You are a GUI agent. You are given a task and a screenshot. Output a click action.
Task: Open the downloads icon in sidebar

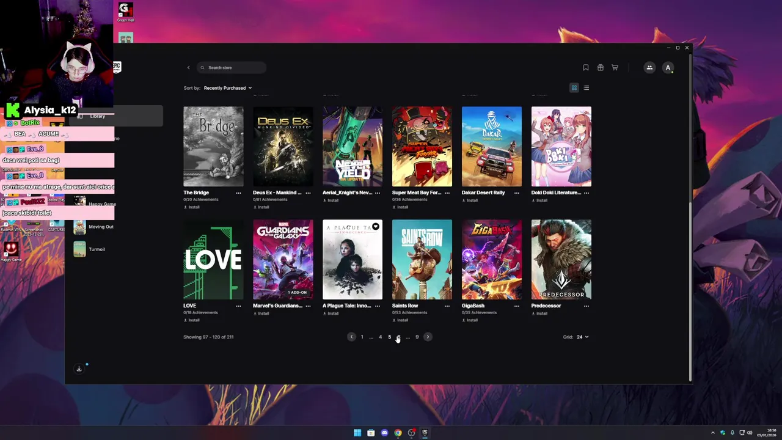tap(79, 369)
